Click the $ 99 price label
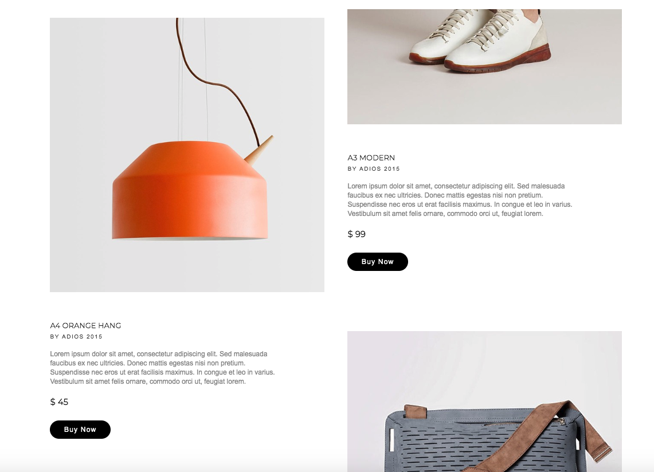 click(357, 234)
